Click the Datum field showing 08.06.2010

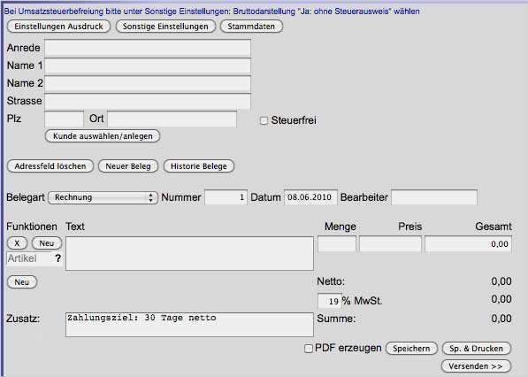pyautogui.click(x=310, y=197)
